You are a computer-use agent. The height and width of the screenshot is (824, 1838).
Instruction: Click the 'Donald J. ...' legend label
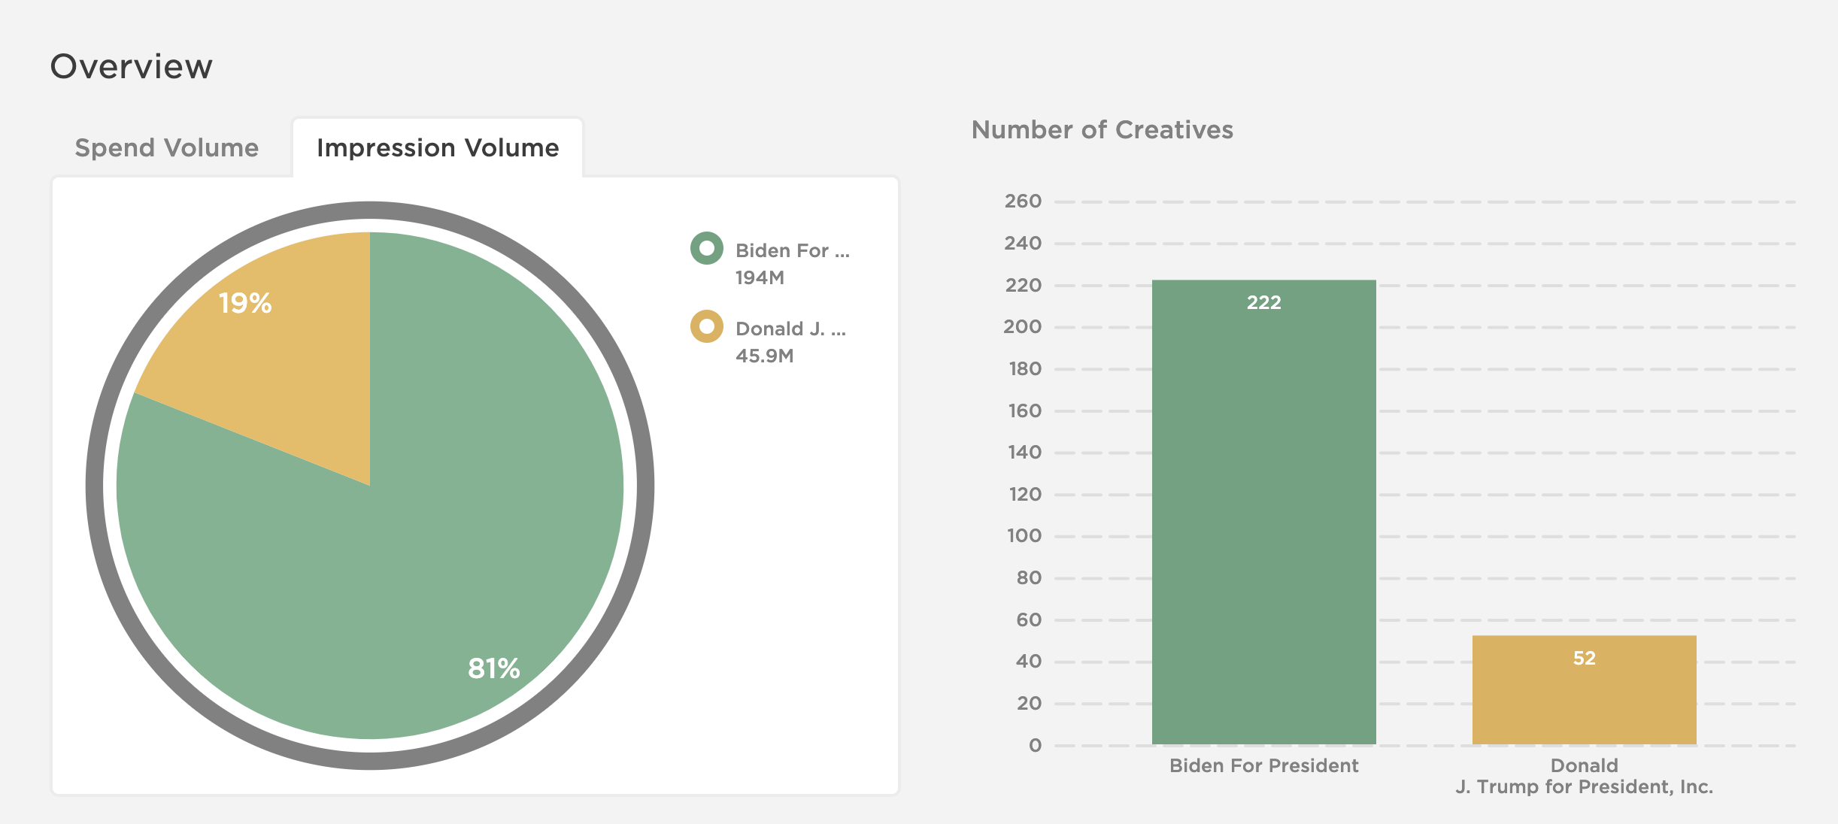(790, 329)
